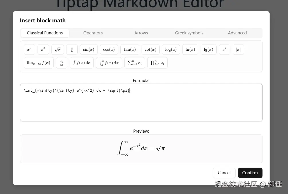Focus the Formula text area
The height and width of the screenshot is (194, 288).
pyautogui.click(x=141, y=103)
